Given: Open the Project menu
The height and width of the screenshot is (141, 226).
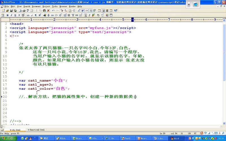Looking at the screenshot, I should 46,6.
